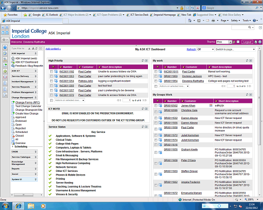Image resolution: width=263 pixels, height=210 pixels.
Task: Select the checkbox for SR0011950 row
Action: [156, 76]
